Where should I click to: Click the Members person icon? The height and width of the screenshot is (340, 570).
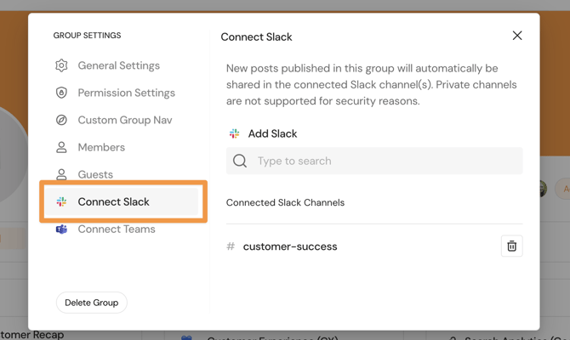coord(61,147)
